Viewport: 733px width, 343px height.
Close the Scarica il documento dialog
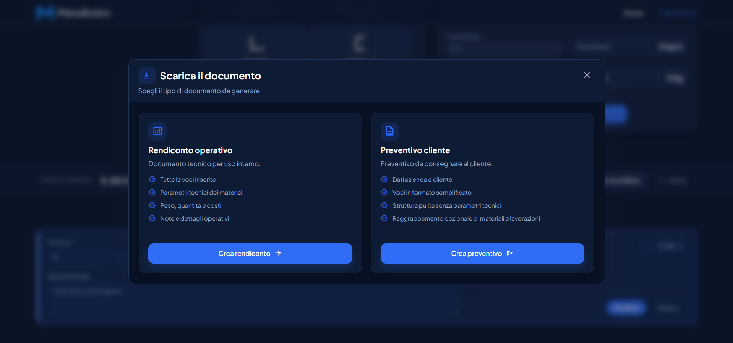[587, 75]
